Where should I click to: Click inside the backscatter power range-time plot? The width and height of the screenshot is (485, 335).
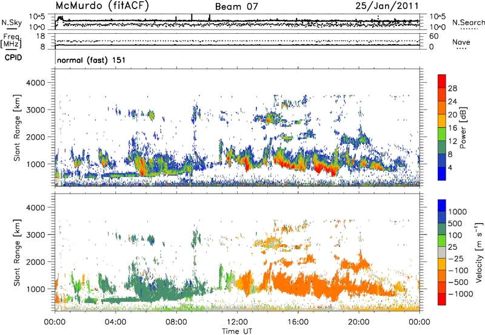(237, 128)
